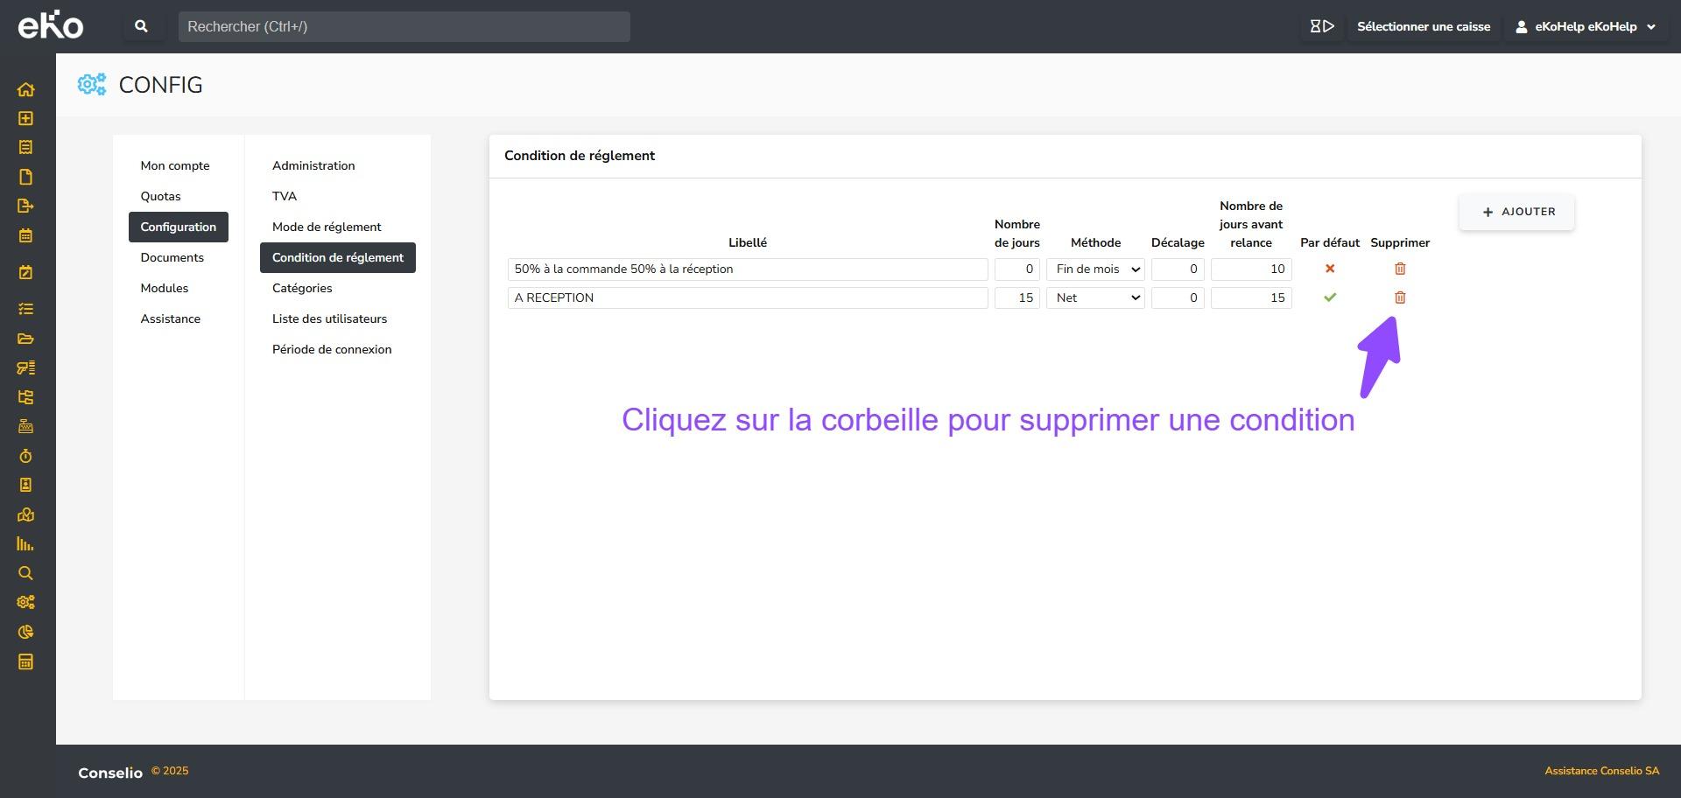Open the 'Fin de mois' method dropdown

(x=1095, y=269)
